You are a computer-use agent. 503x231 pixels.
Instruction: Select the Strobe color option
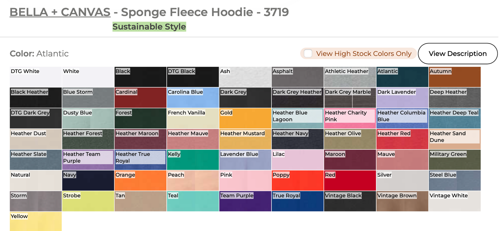pyautogui.click(x=88, y=201)
